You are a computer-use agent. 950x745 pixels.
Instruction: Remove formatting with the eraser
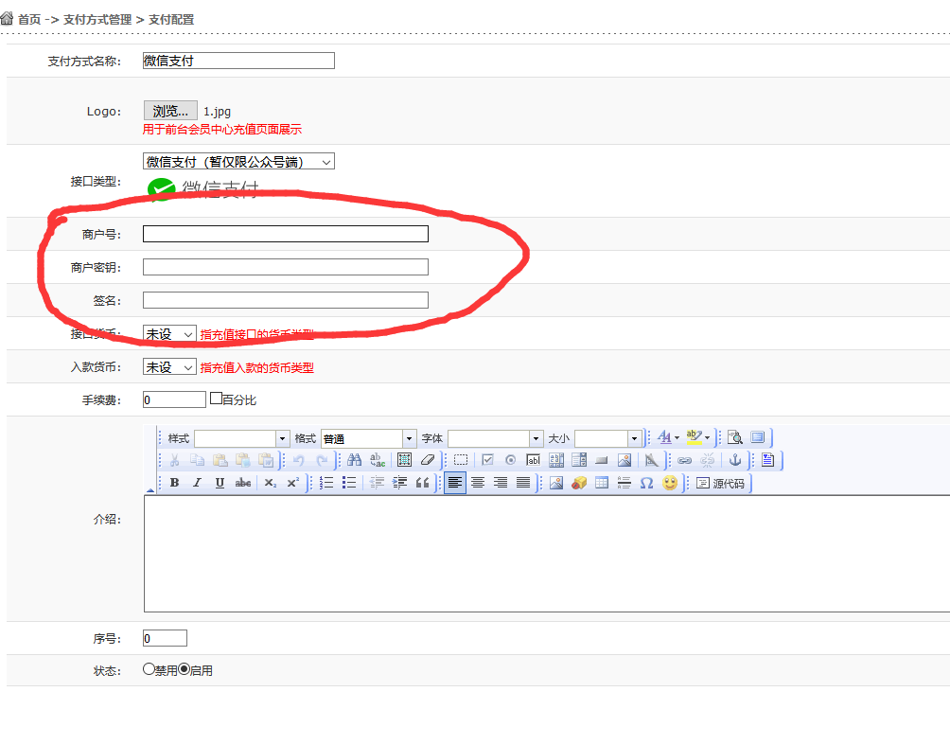click(x=428, y=460)
